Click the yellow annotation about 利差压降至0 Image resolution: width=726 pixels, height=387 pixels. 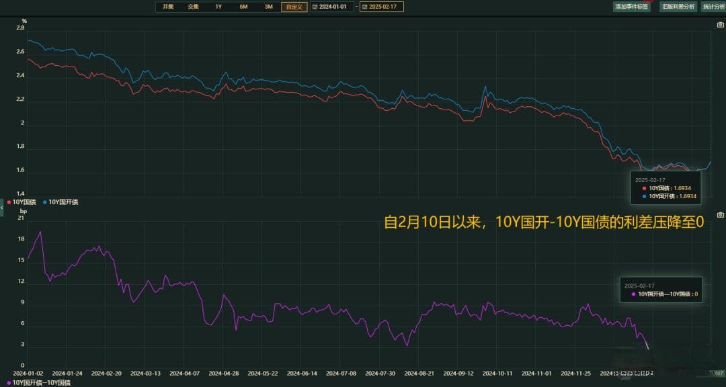[544, 223]
